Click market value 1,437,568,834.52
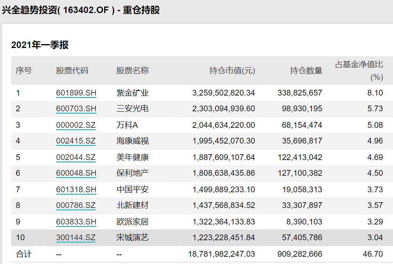Screen dimensions: 393x264 tap(224, 205)
